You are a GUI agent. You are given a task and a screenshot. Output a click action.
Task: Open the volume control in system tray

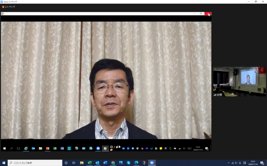[x=236, y=163]
